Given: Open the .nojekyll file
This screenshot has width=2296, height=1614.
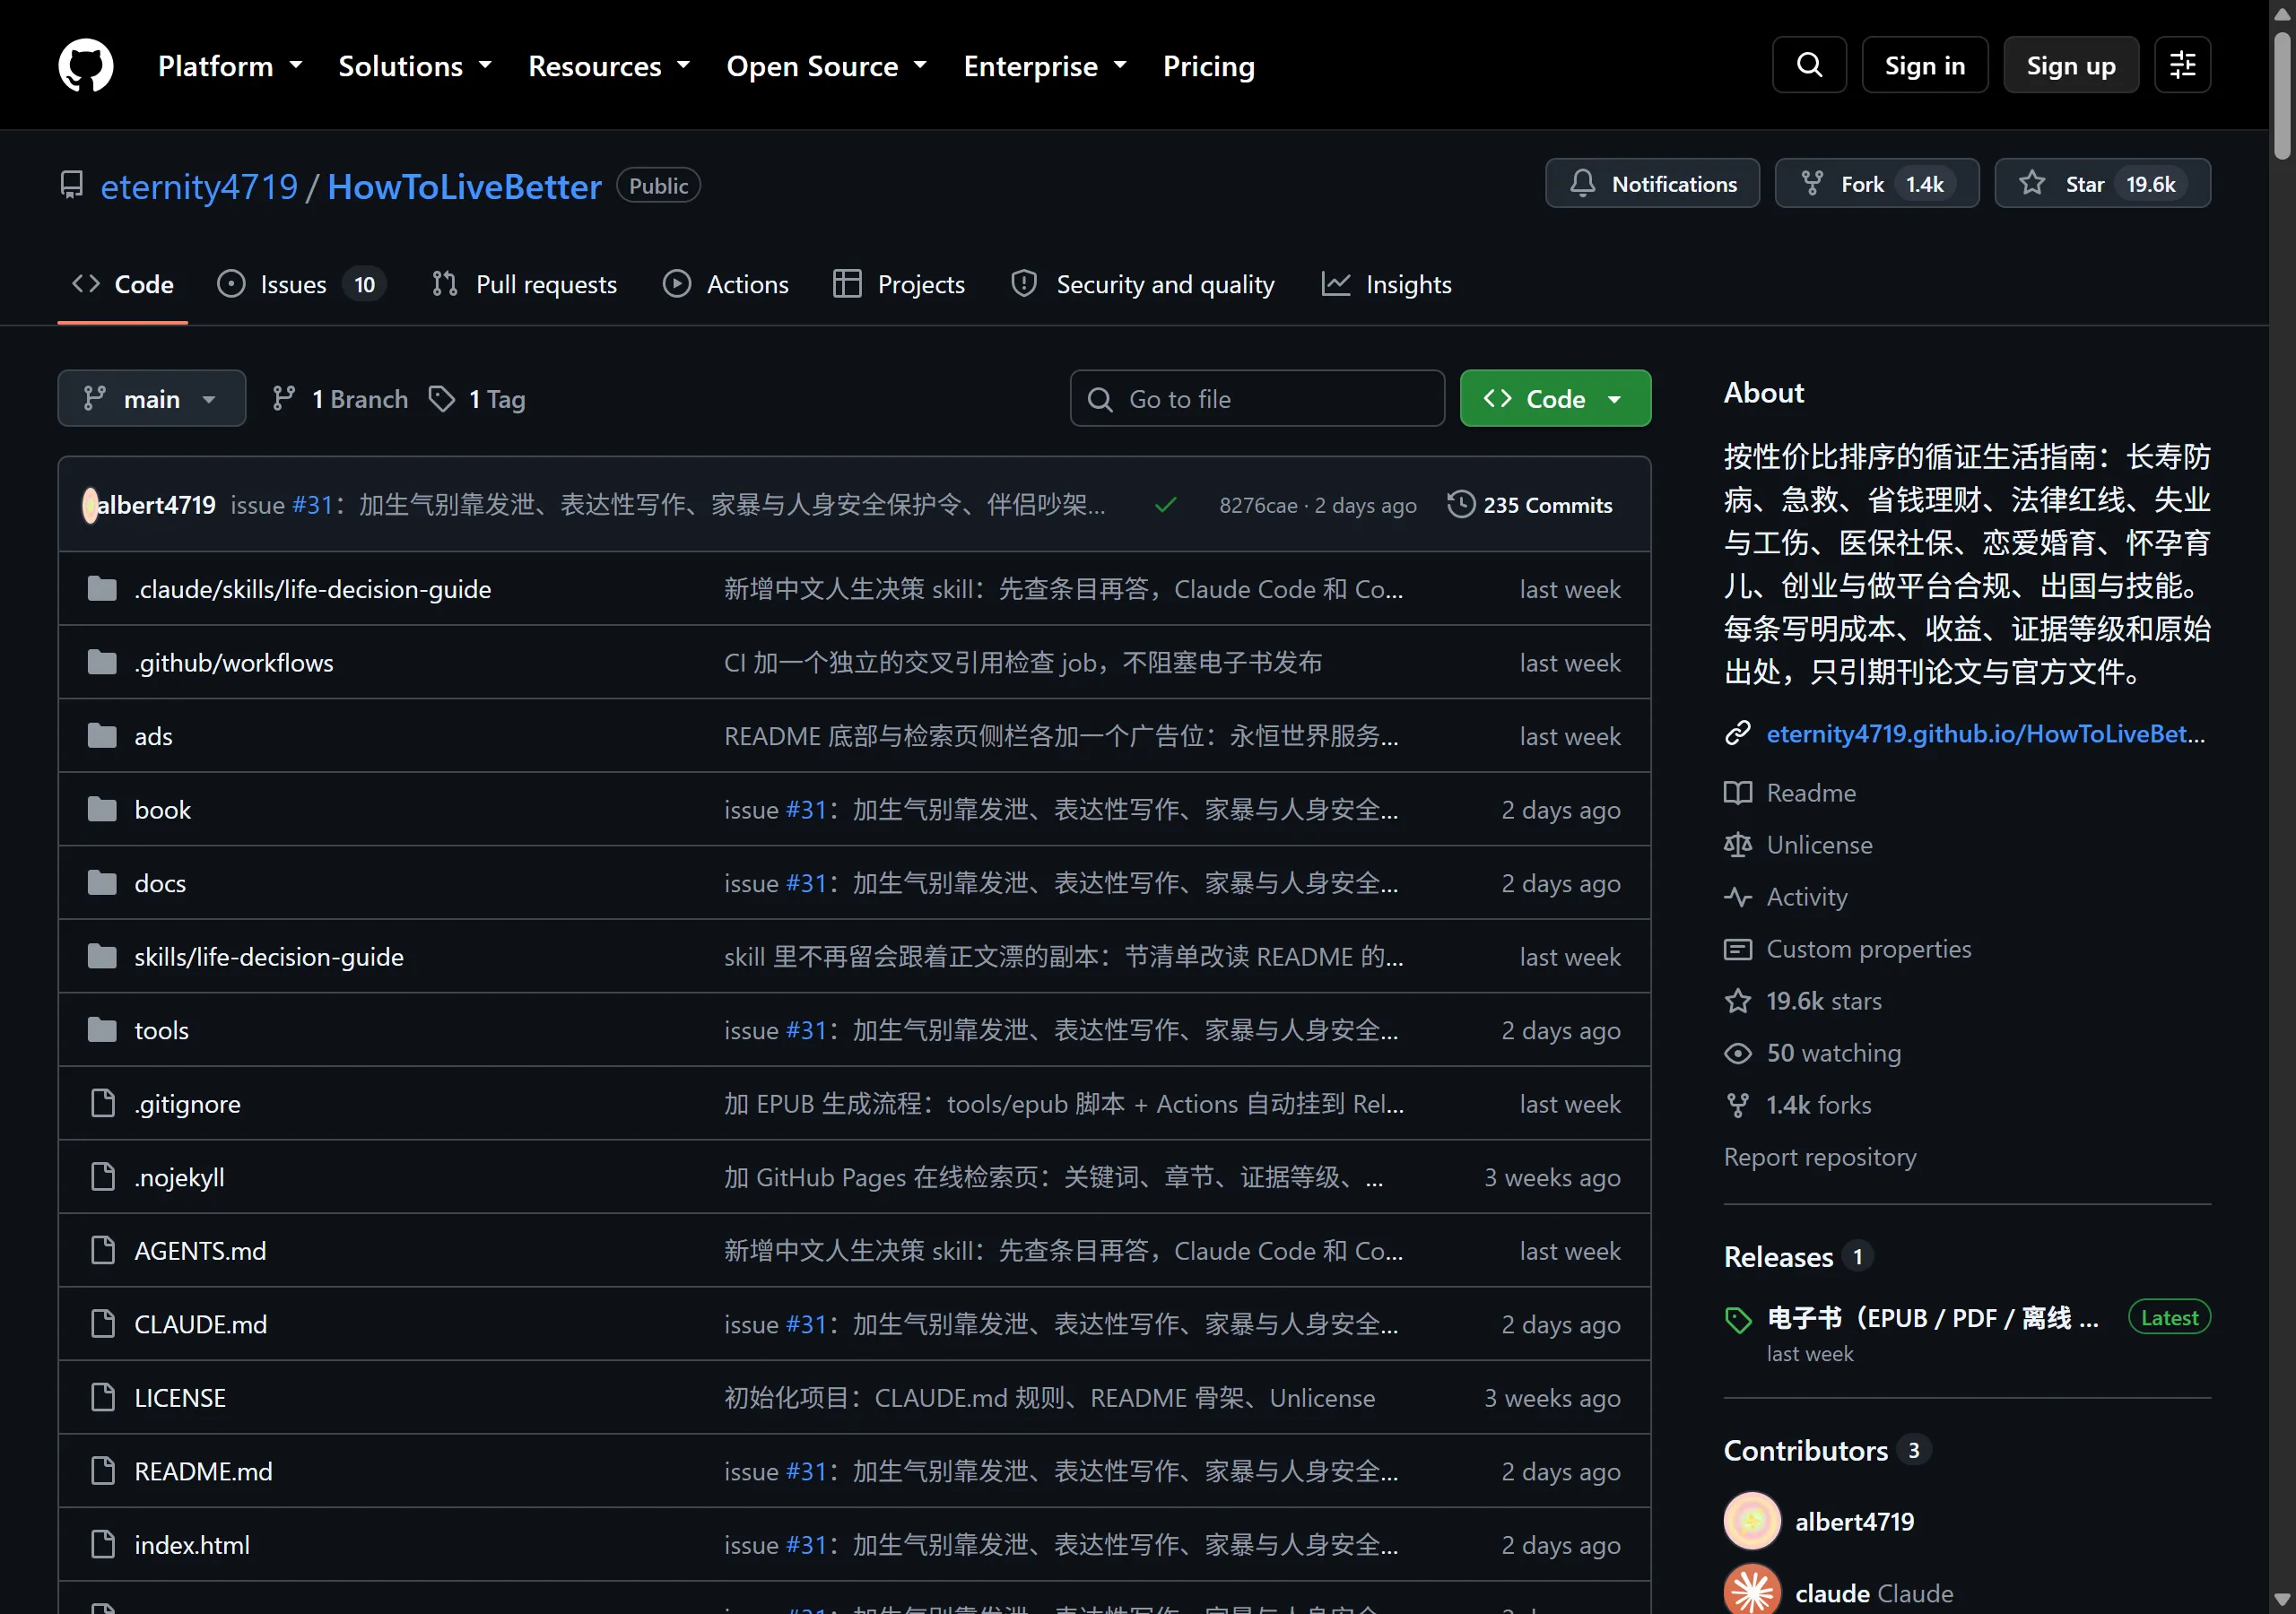Looking at the screenshot, I should click(x=179, y=1177).
